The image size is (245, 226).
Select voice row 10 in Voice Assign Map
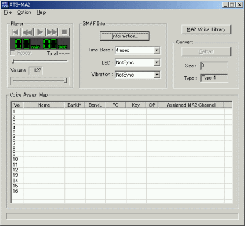122,159
